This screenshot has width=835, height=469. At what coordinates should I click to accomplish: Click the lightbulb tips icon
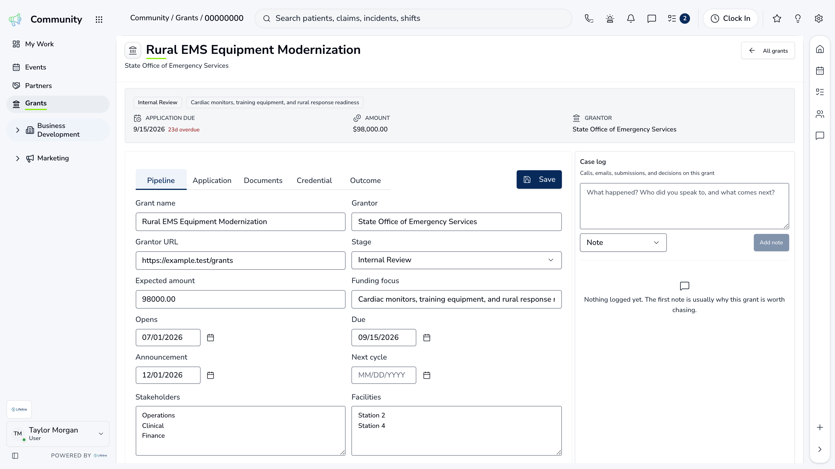point(798,19)
